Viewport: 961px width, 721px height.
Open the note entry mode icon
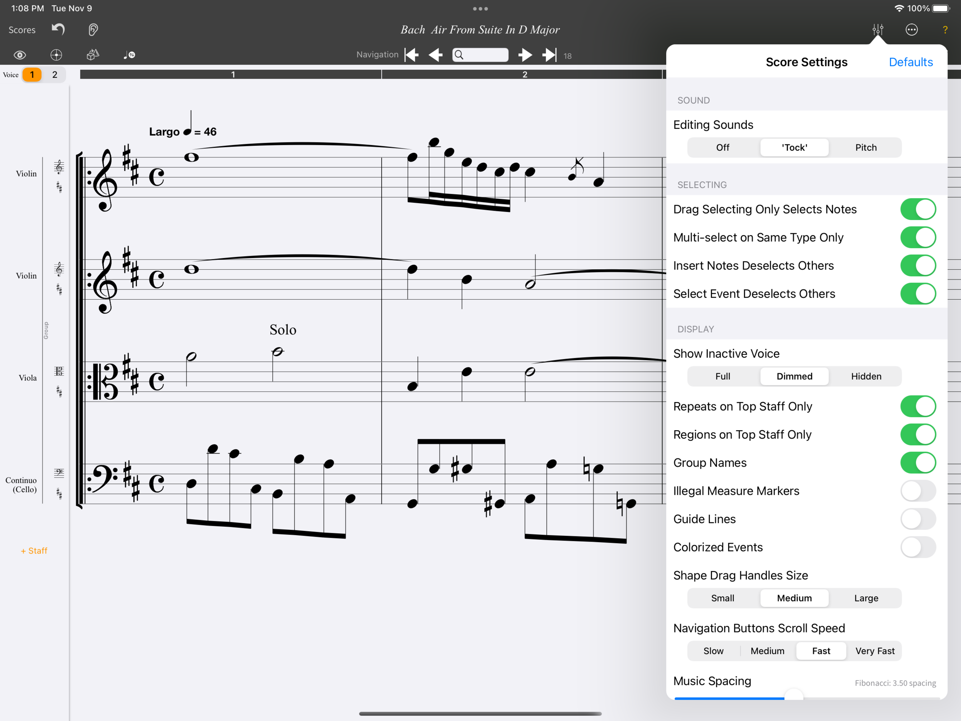coord(129,55)
